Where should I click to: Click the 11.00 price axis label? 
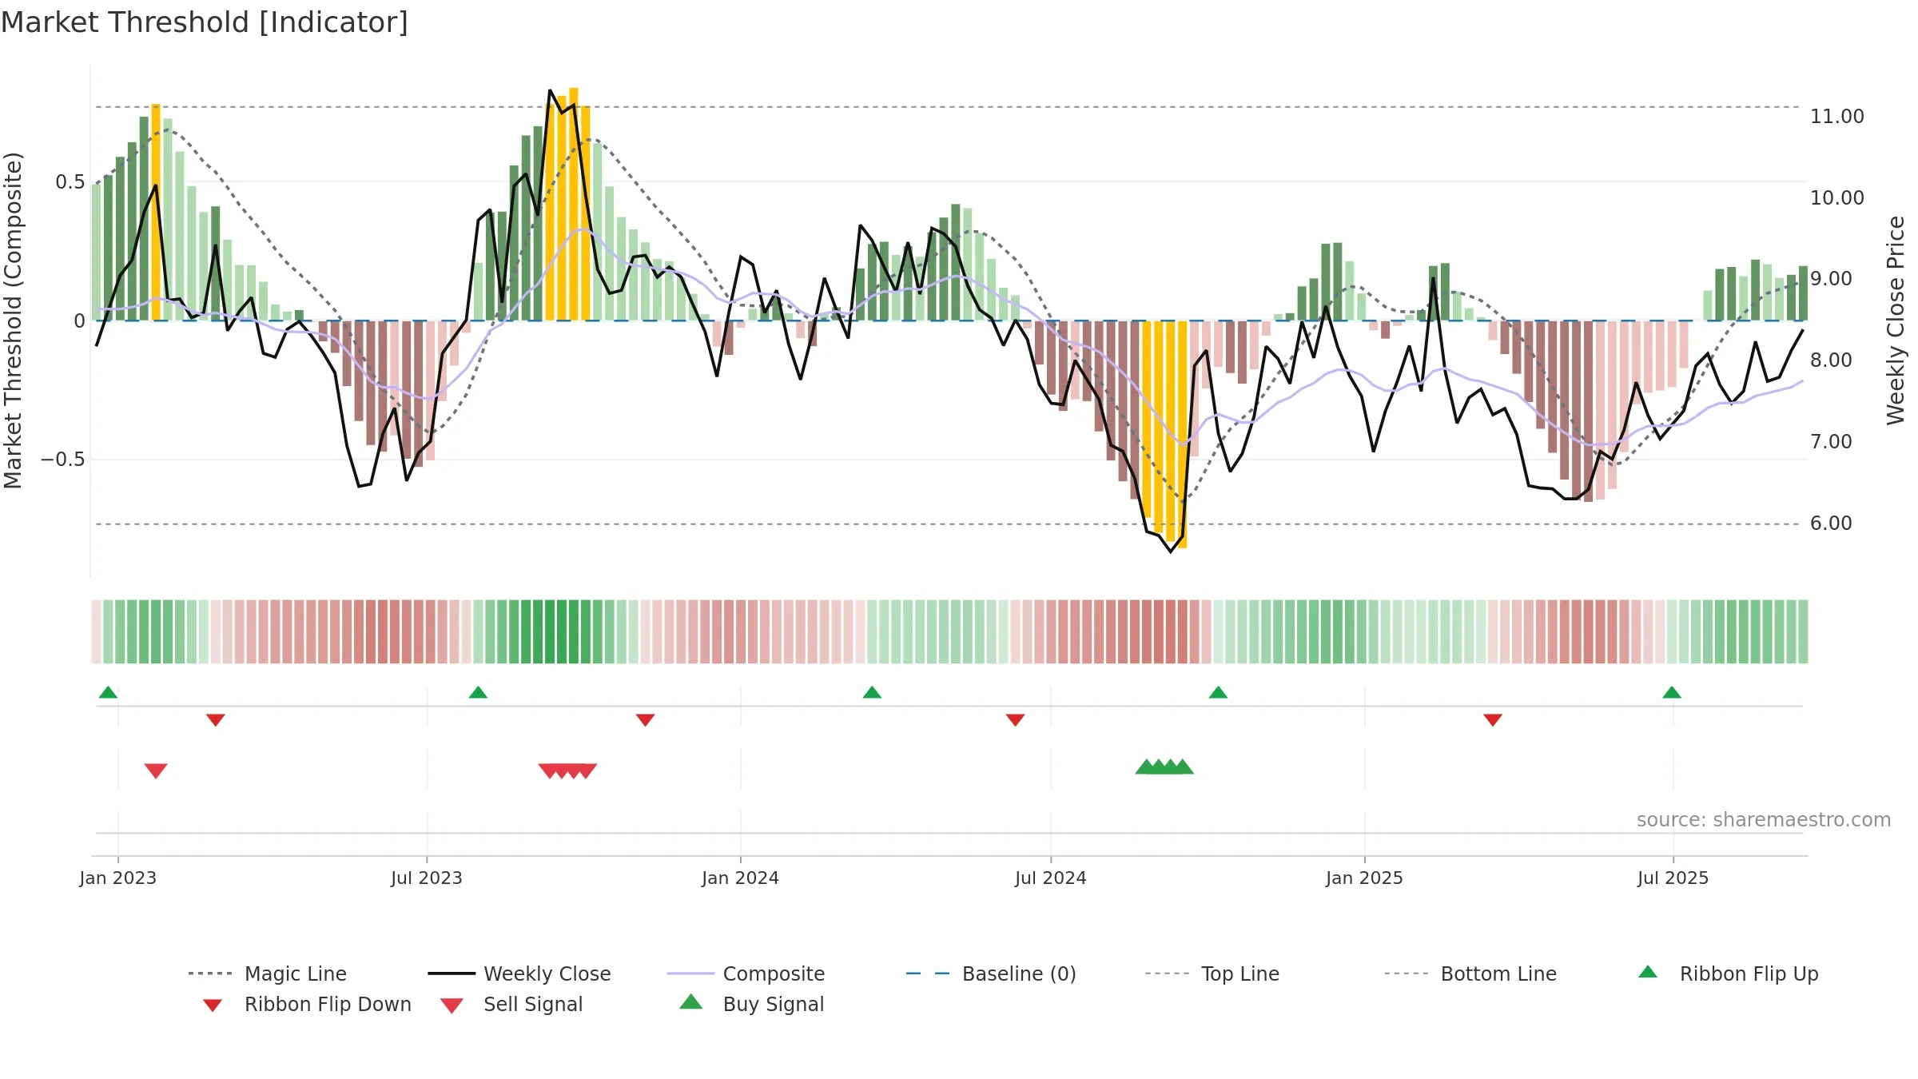coord(1837,117)
